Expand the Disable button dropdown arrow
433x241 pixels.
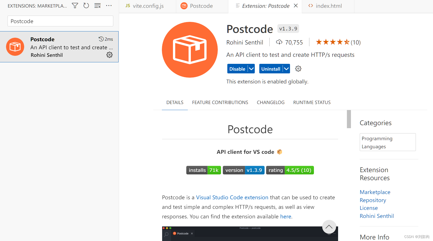click(x=251, y=69)
